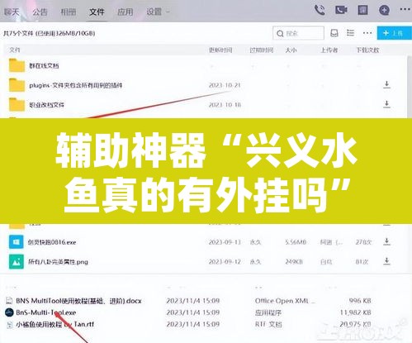The height and width of the screenshot is (343, 412).
Task: Select the file name ending 0816.exe
Action: pyautogui.click(x=52, y=242)
